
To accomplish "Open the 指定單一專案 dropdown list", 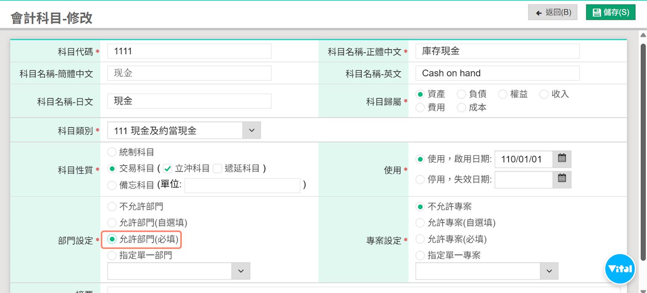I will (x=549, y=271).
